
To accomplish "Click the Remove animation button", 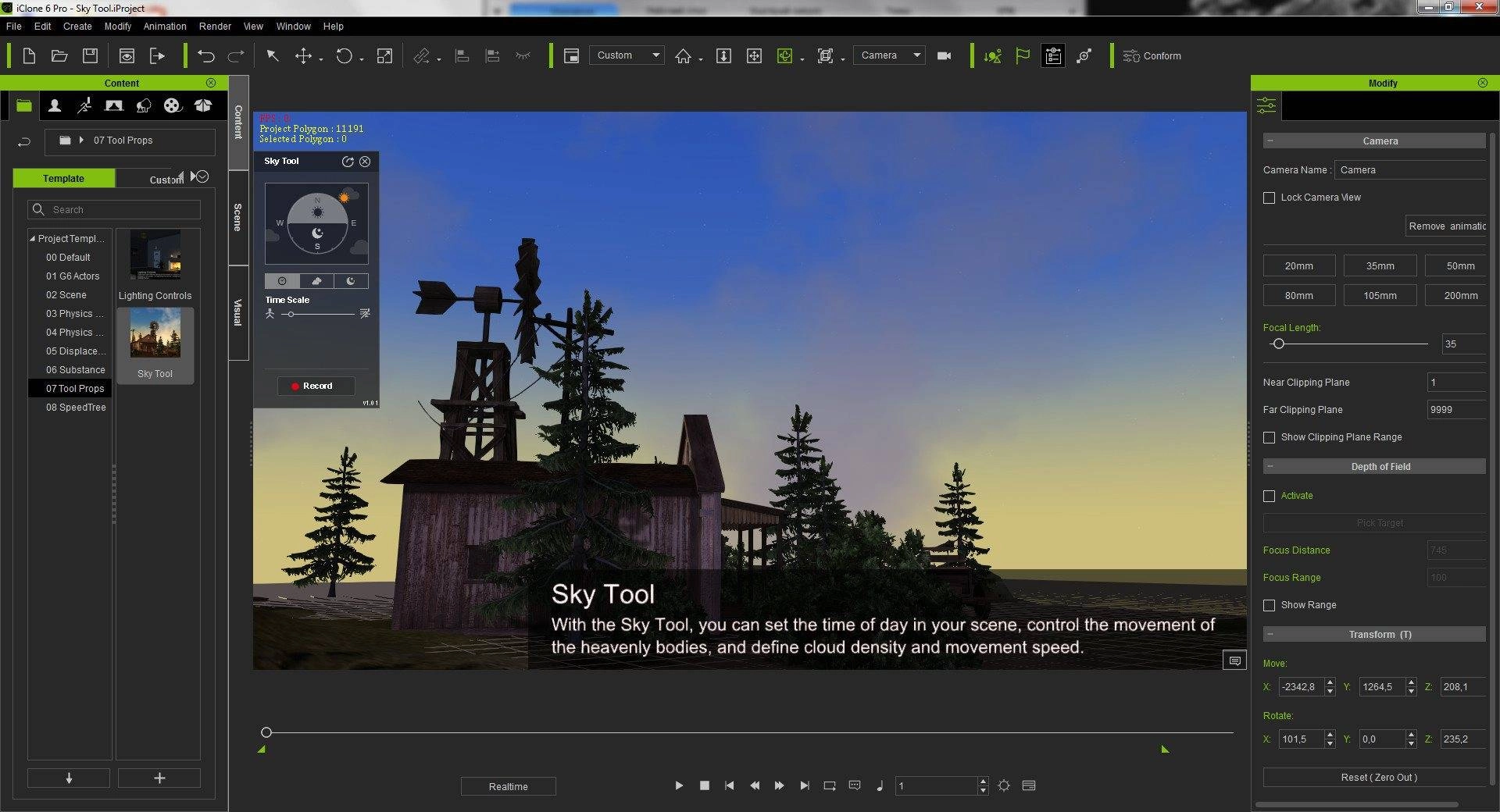I will [x=1447, y=226].
